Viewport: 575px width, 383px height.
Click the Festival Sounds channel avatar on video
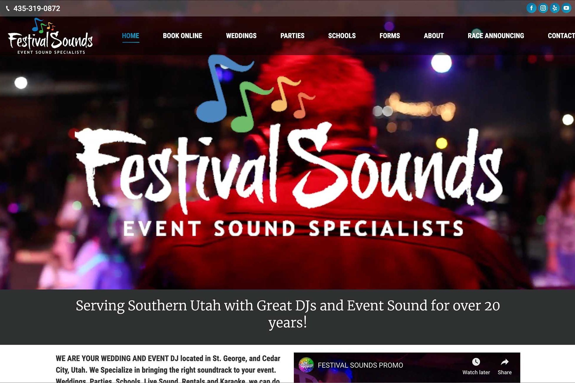(x=306, y=365)
